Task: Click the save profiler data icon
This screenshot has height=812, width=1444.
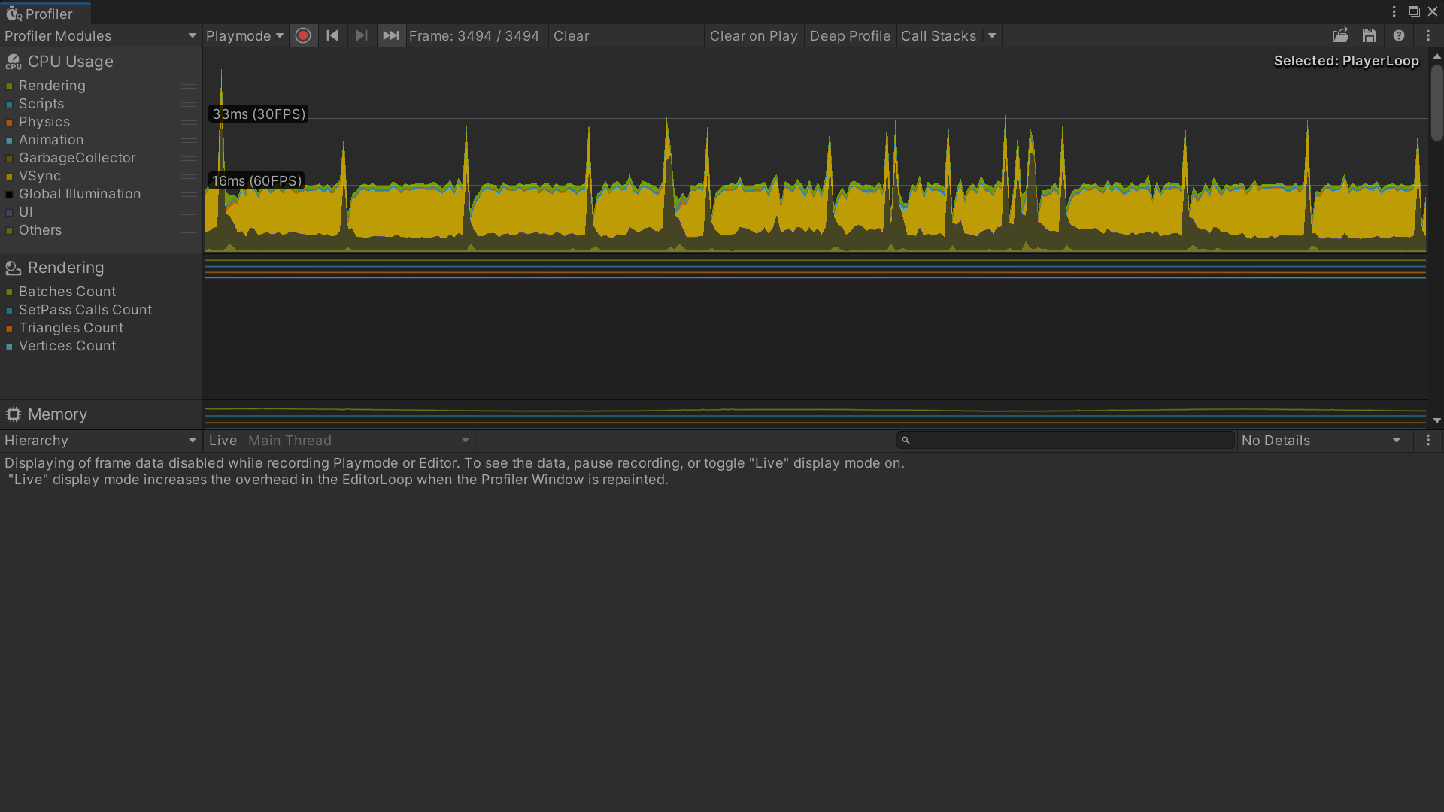Action: coord(1370,35)
